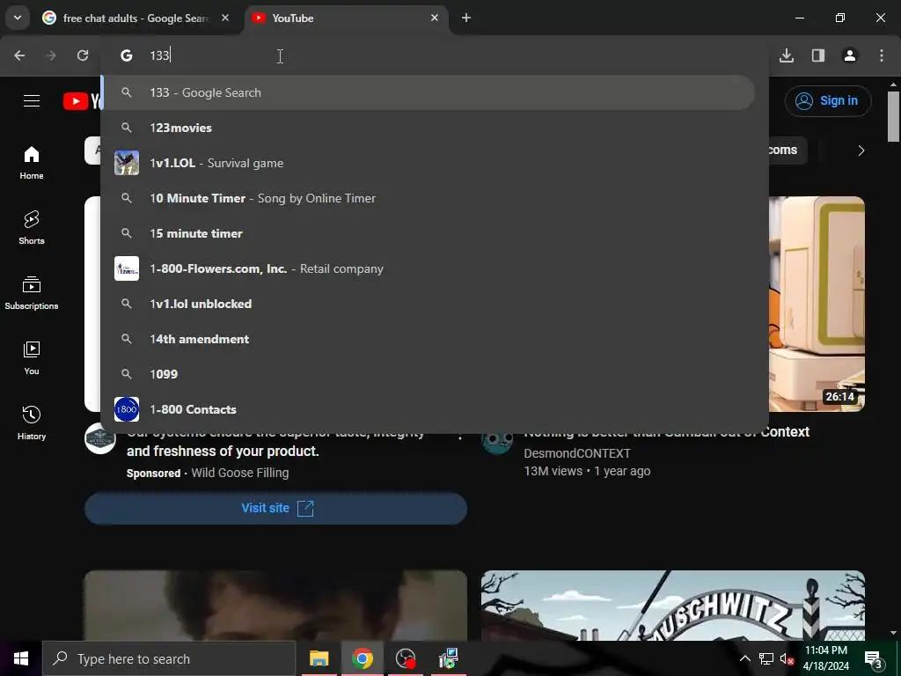
Task: Click the Google G icon in the address bar
Action: (x=127, y=55)
